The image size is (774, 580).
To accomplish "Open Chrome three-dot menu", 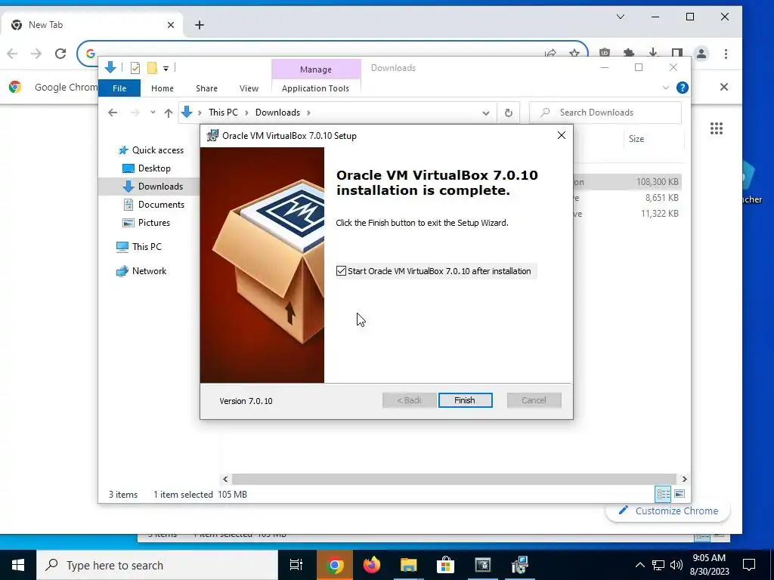I will (x=726, y=54).
